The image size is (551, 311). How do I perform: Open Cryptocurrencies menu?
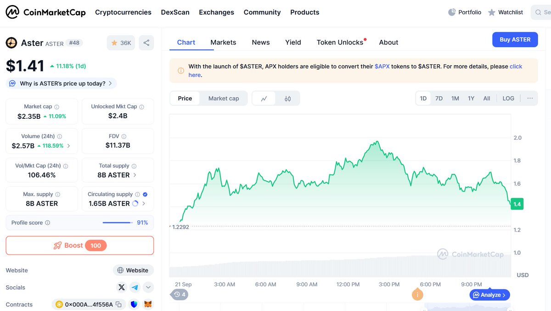point(123,12)
